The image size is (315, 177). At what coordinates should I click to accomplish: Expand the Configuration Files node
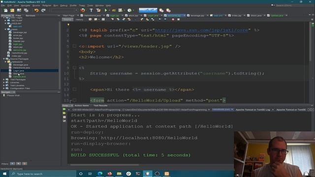4,88
